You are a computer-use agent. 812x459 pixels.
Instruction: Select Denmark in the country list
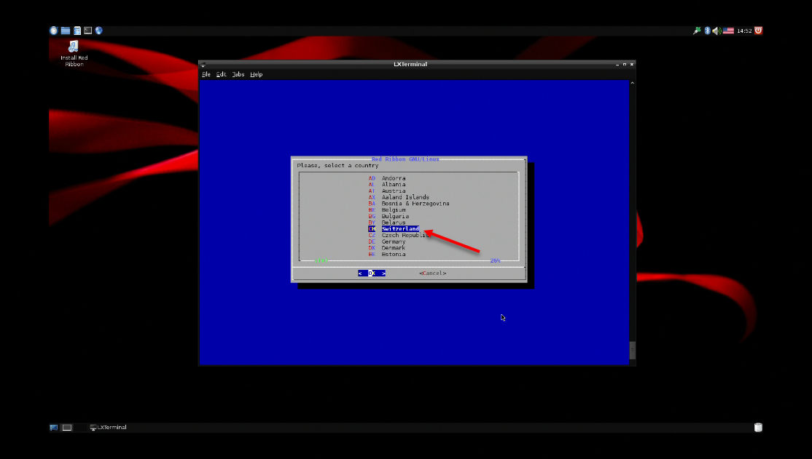pos(387,248)
